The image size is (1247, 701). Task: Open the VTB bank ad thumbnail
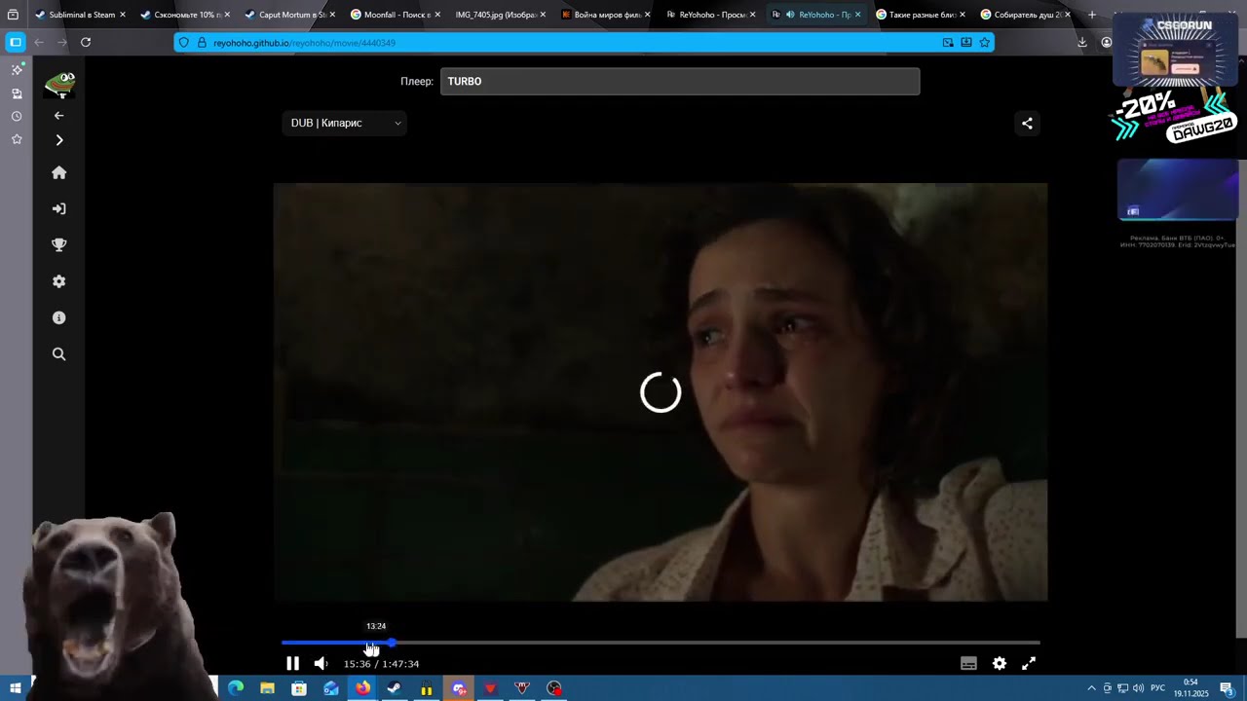point(1178,189)
